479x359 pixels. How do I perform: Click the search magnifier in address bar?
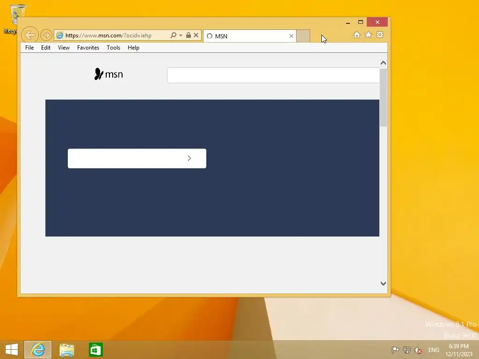click(173, 36)
